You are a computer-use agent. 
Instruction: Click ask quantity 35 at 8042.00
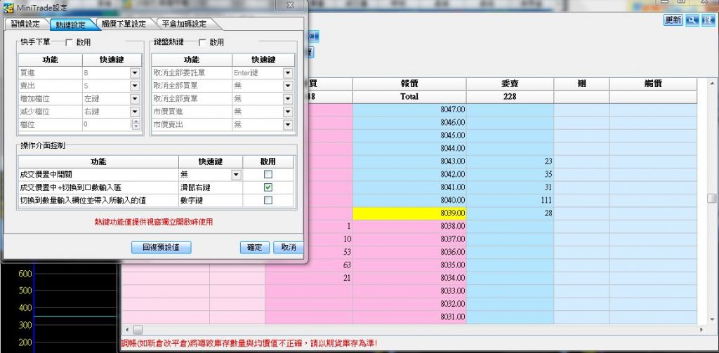point(510,174)
